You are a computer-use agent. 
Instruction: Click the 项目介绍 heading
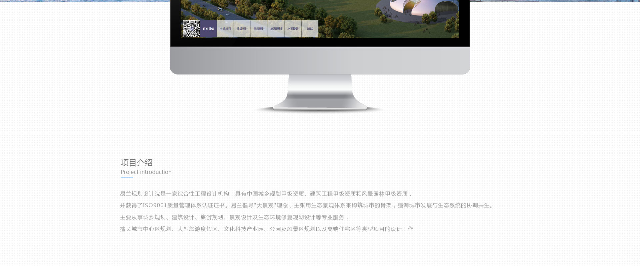[x=136, y=163]
